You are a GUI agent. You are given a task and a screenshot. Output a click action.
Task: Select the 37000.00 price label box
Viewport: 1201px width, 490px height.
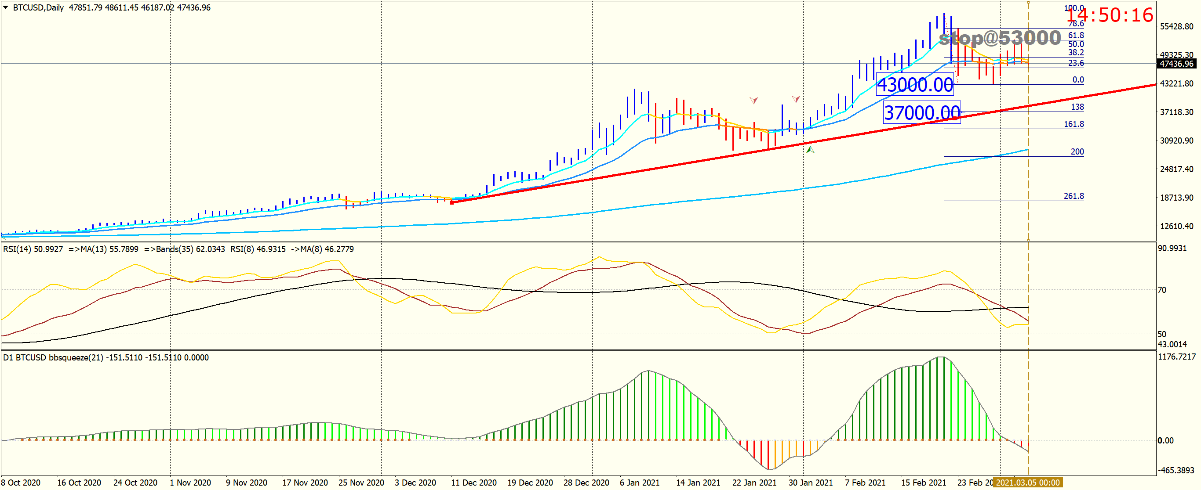click(x=922, y=113)
